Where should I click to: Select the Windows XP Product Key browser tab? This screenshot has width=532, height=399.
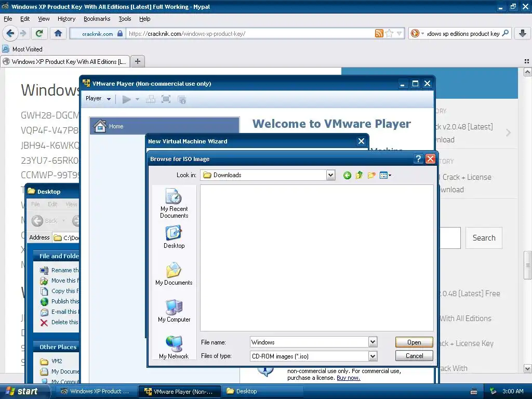65,61
